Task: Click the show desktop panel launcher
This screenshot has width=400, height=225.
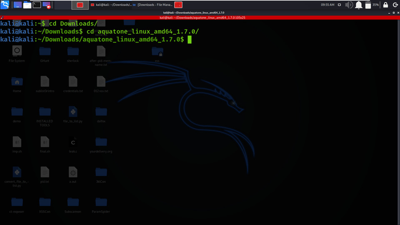Action: (17, 5)
